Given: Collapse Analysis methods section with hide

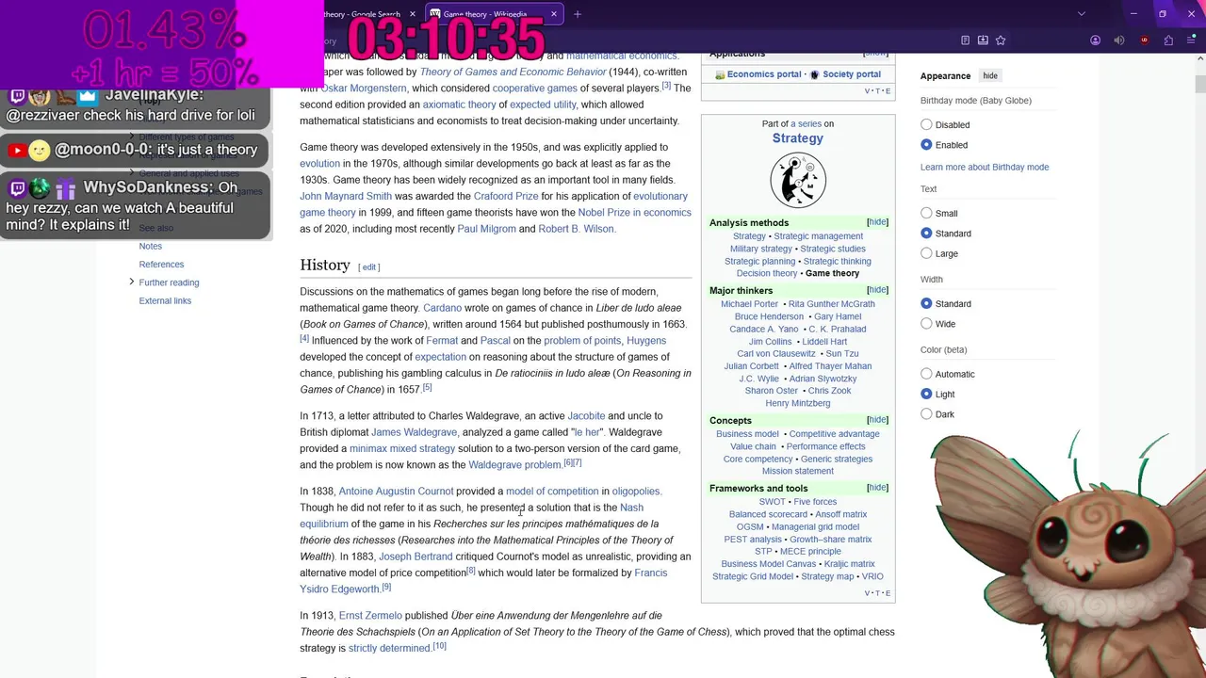Looking at the screenshot, I should [877, 222].
